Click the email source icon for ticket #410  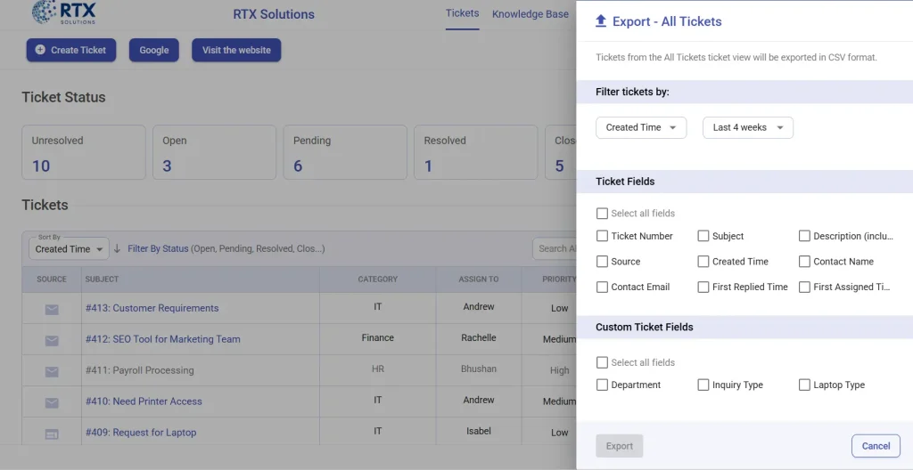tap(52, 402)
